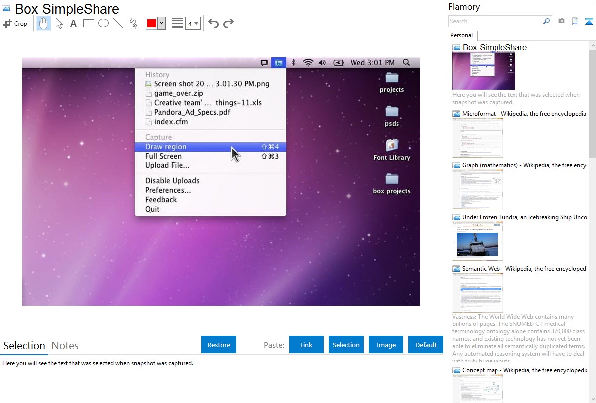The height and width of the screenshot is (403, 596).
Task: Pick the text annotation tool
Action: 73,23
